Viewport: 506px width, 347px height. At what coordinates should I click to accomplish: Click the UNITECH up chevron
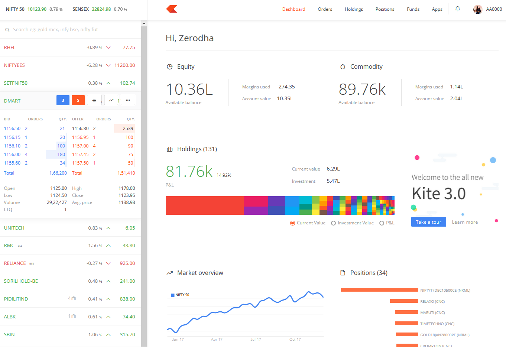click(108, 228)
